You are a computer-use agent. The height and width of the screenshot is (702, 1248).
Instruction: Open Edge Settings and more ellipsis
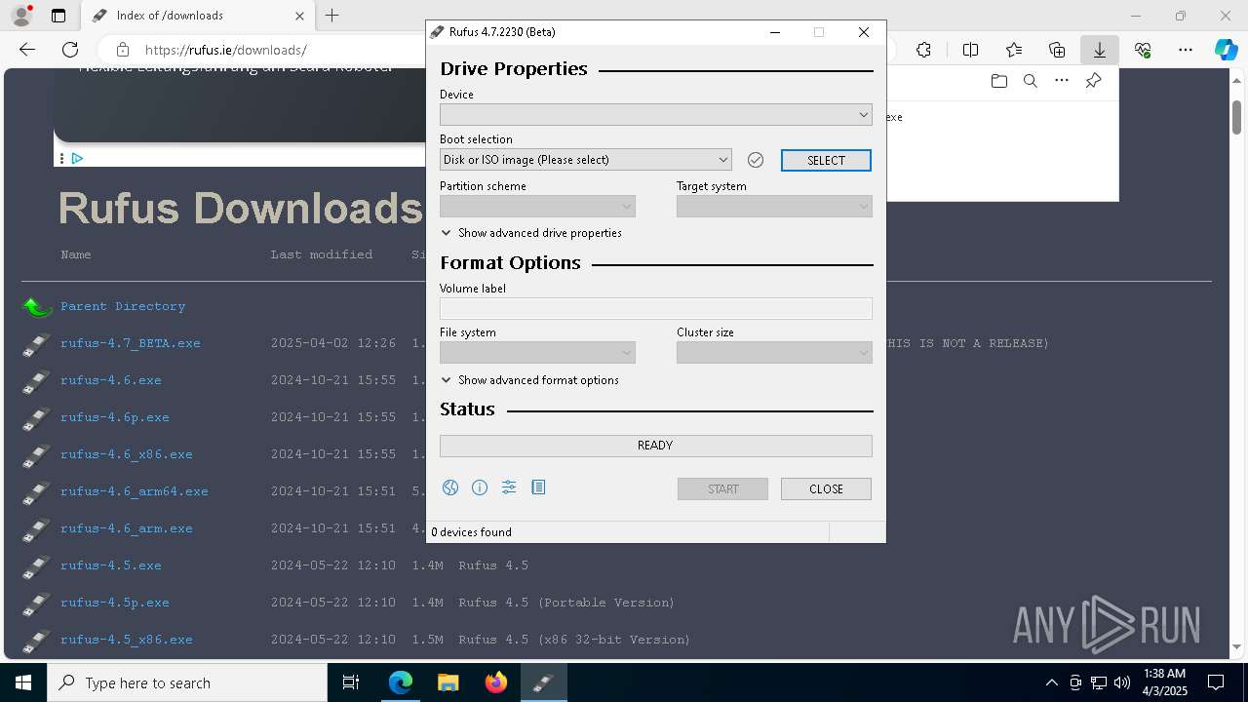[x=1186, y=50]
